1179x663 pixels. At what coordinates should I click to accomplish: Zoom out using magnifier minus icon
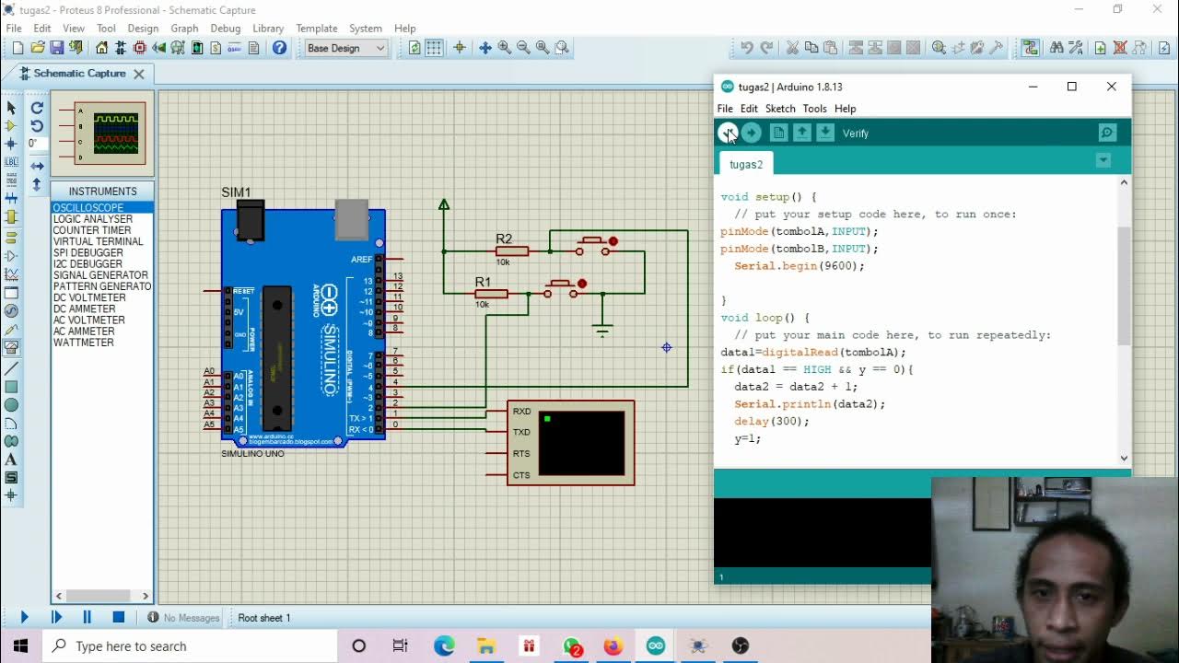(523, 48)
